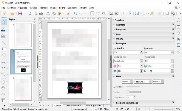Click the Undo arrow icon
Image resolution: width=182 pixels, height=111 pixels.
pos(75,13)
